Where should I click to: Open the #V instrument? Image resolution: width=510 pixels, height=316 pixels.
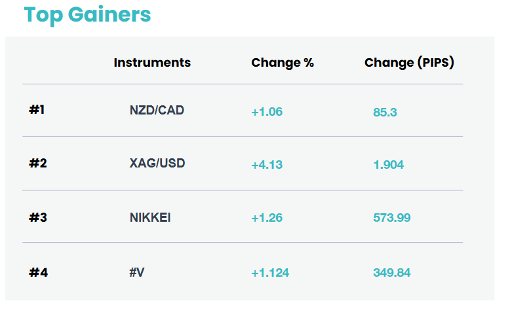click(137, 272)
